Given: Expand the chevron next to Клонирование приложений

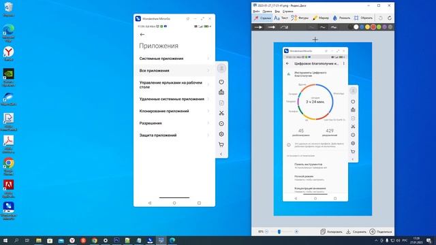Looking at the screenshot, I should pos(208,111).
